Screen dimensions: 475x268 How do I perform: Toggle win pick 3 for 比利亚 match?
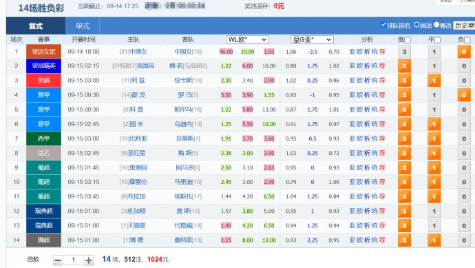404,139
